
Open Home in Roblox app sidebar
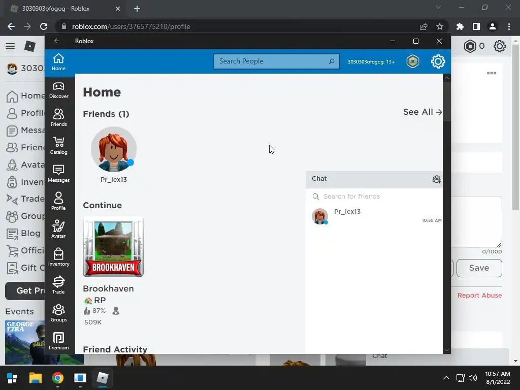tap(59, 62)
